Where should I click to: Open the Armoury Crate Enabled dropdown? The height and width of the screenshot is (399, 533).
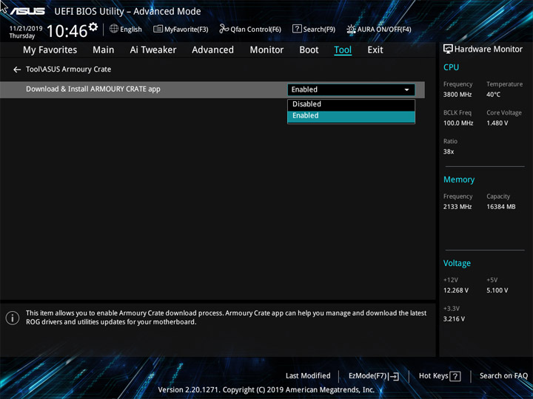pyautogui.click(x=351, y=89)
